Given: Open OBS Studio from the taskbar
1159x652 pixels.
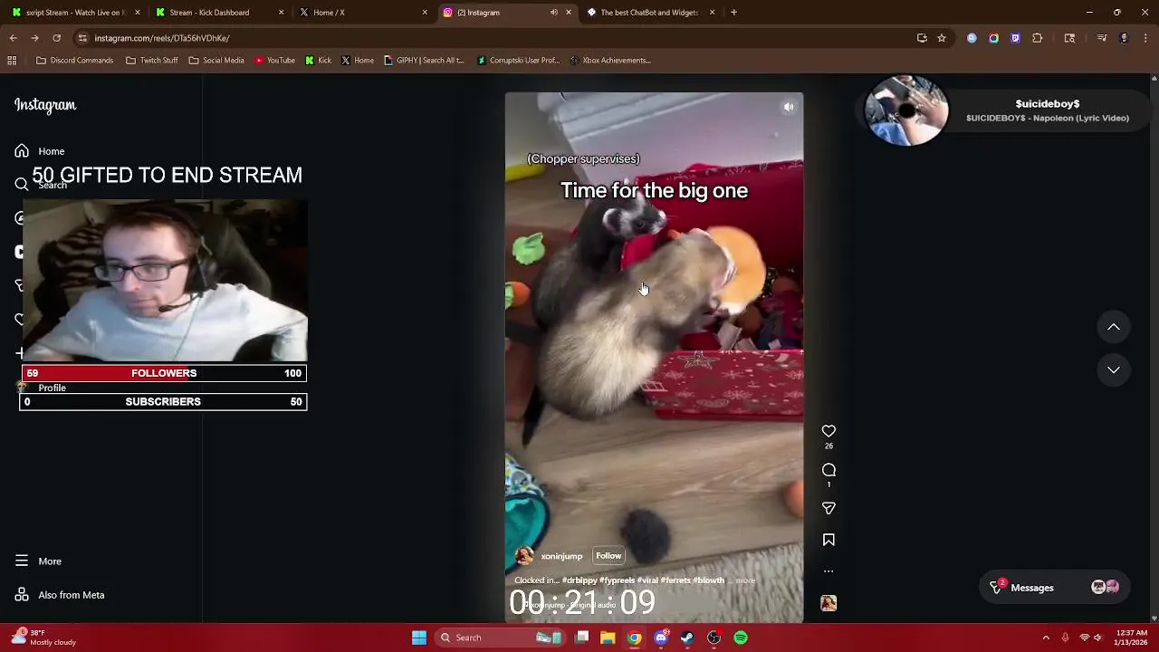Looking at the screenshot, I should pos(714,638).
